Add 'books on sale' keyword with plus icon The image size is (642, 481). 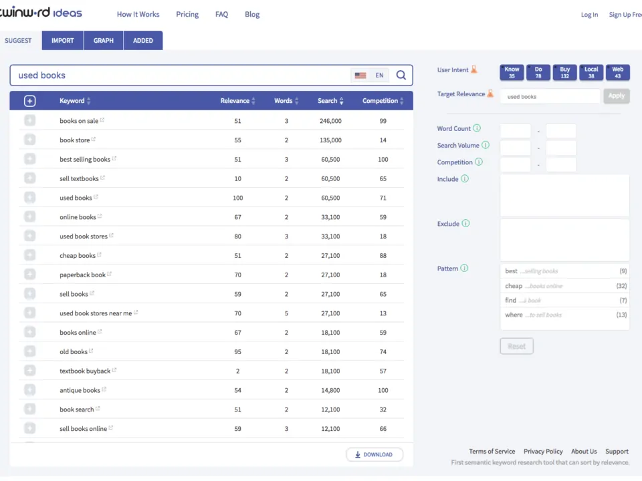pos(29,121)
